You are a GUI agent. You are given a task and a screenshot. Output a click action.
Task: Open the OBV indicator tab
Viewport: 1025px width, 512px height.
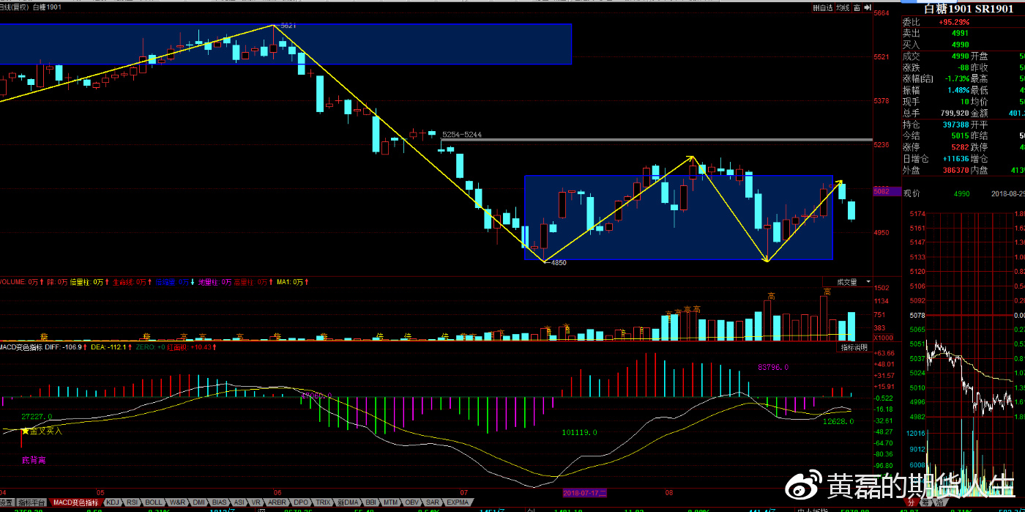tap(412, 502)
